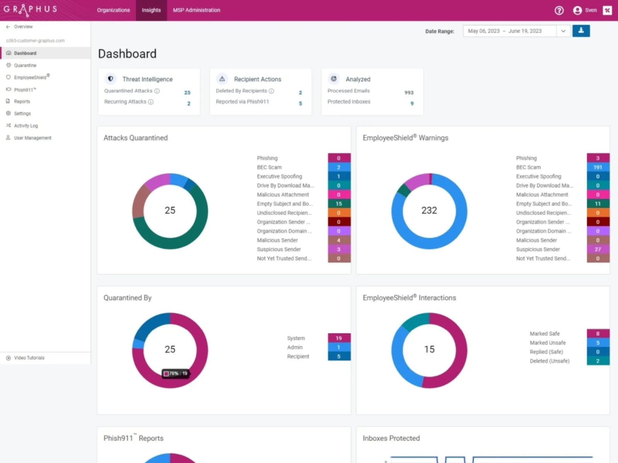618x463 pixels.
Task: Click the Activity Log shuffle icon
Action: pos(8,125)
